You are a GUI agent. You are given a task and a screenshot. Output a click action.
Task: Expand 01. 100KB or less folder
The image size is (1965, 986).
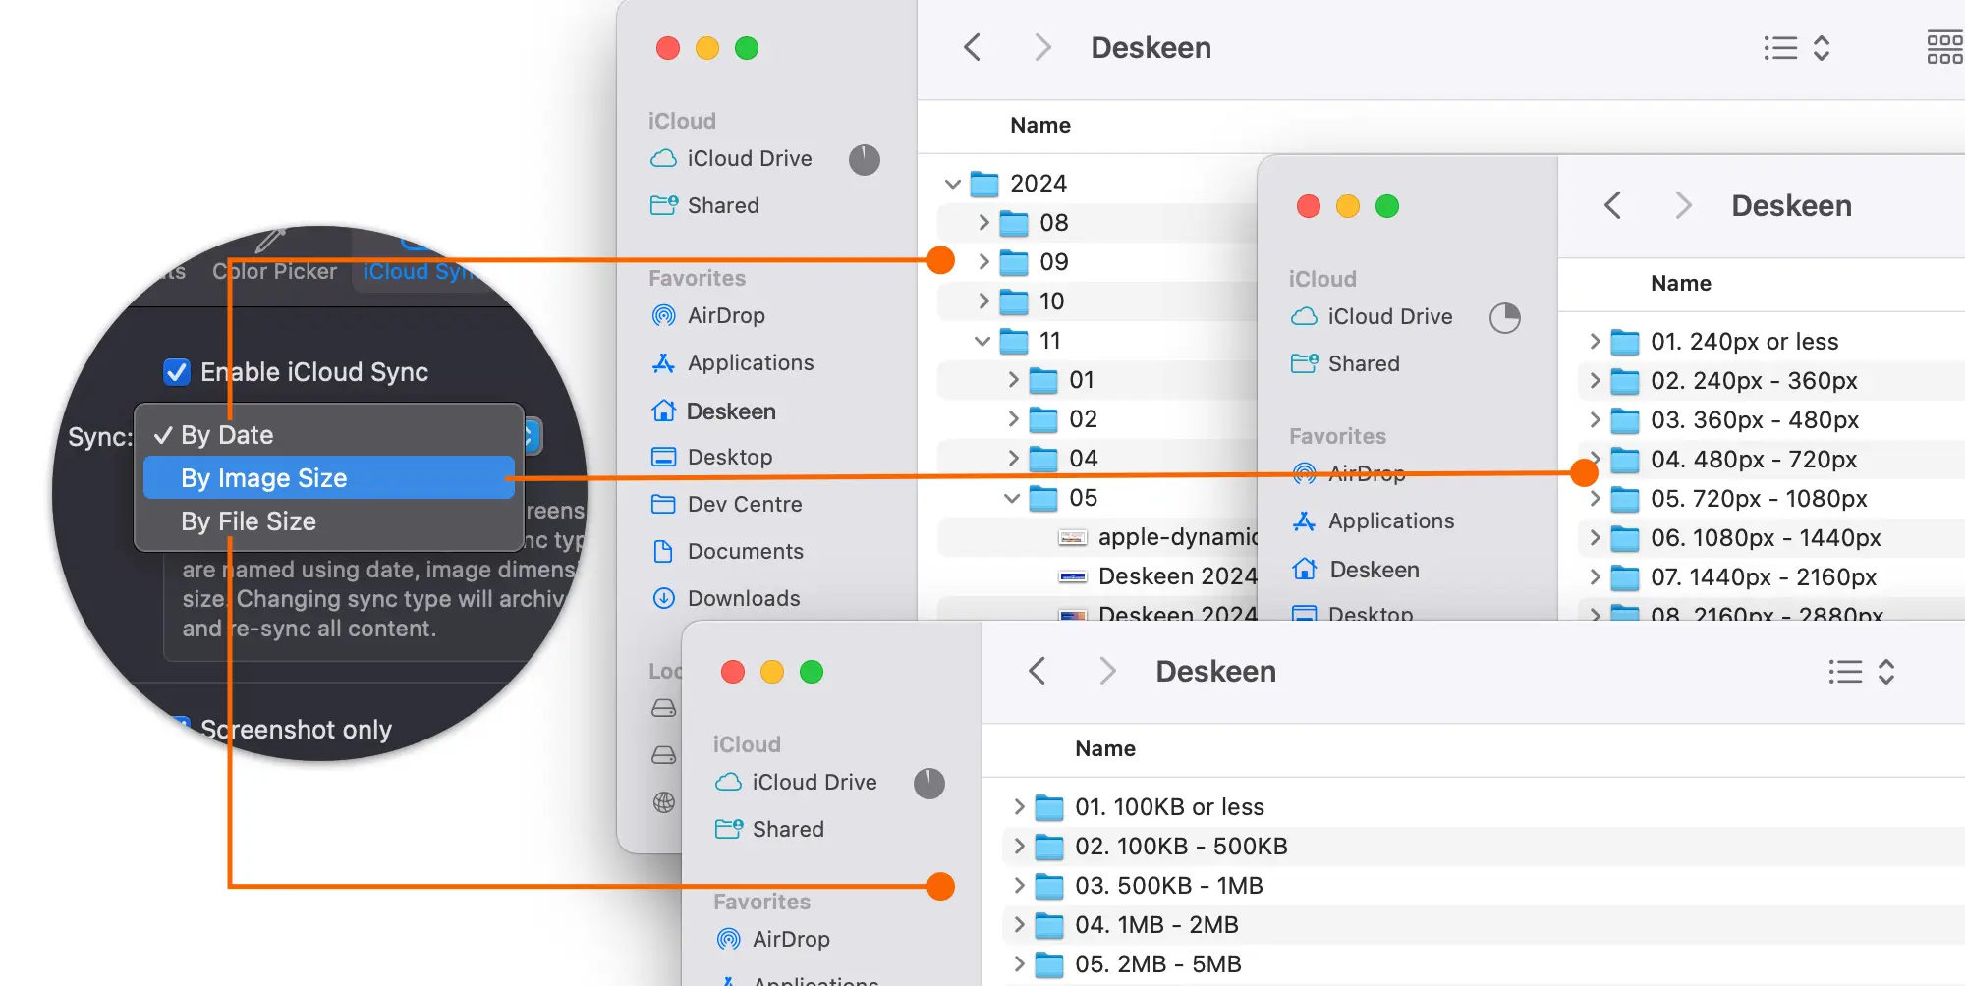pyautogui.click(x=1019, y=807)
